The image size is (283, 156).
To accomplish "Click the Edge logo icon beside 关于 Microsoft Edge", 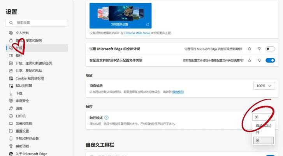I will point(11,154).
